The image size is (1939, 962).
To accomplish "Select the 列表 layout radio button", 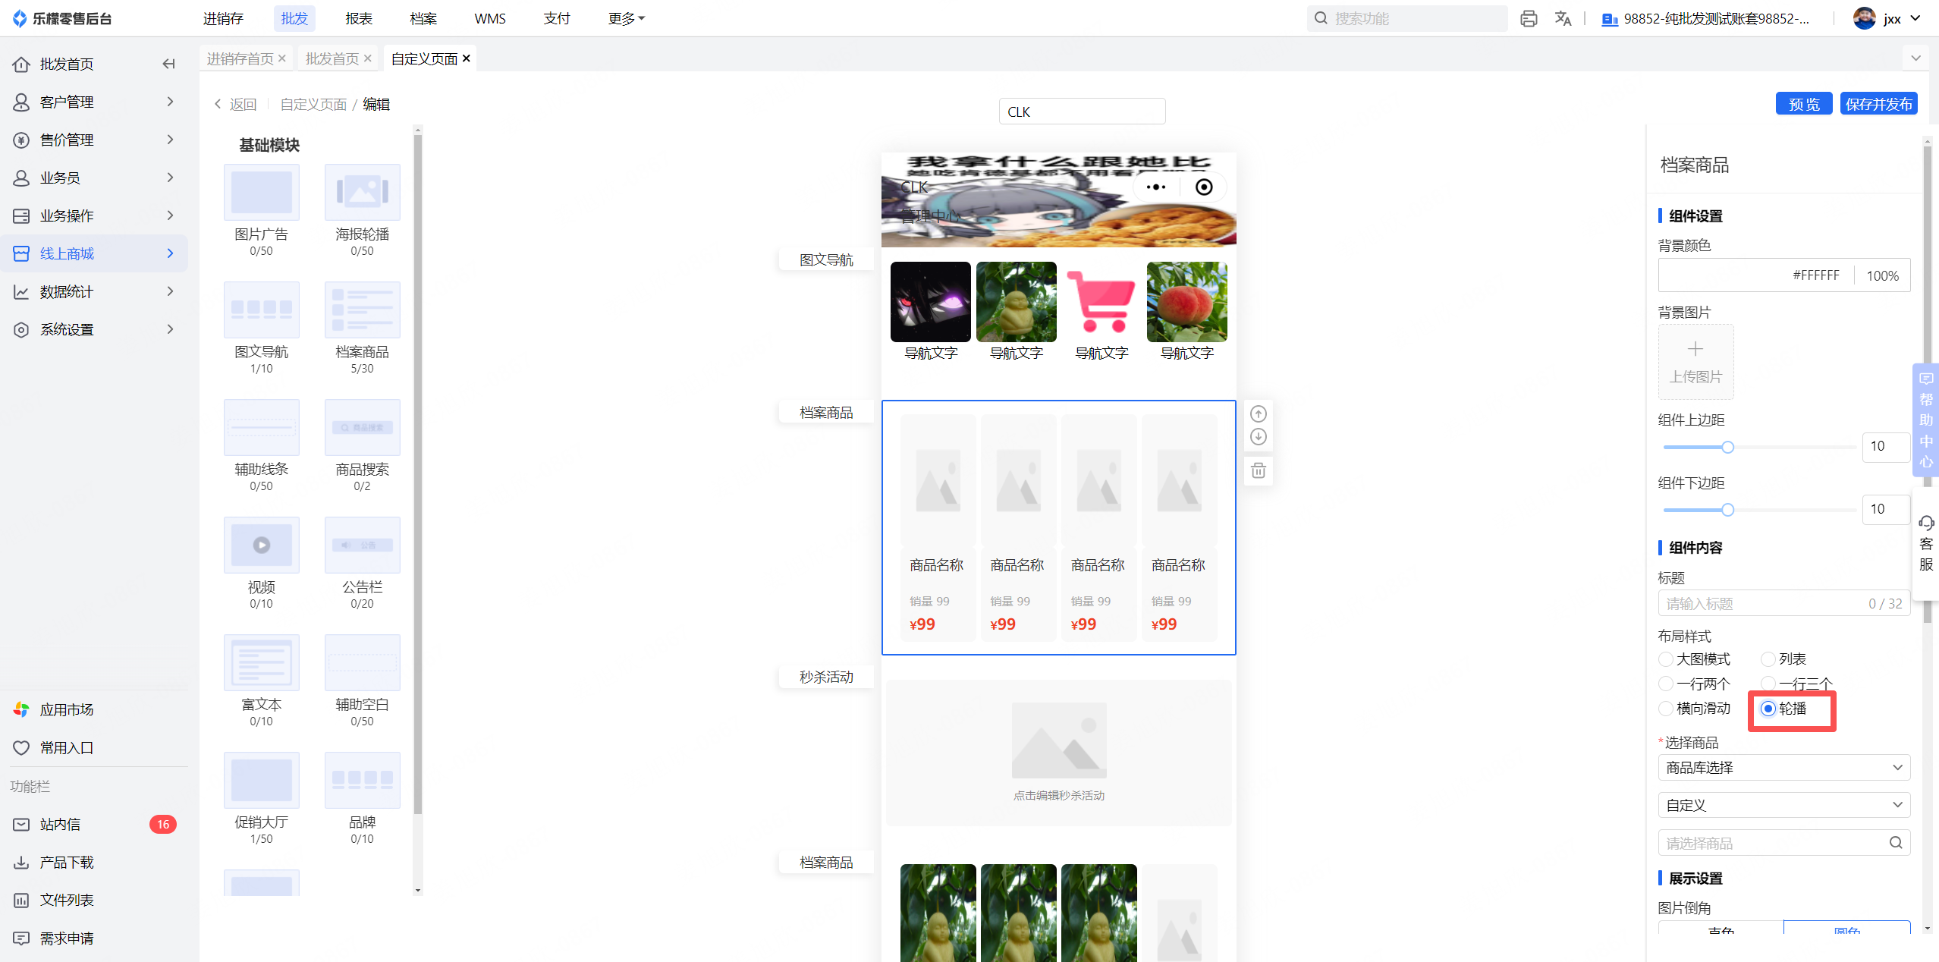I will click(x=1768, y=659).
